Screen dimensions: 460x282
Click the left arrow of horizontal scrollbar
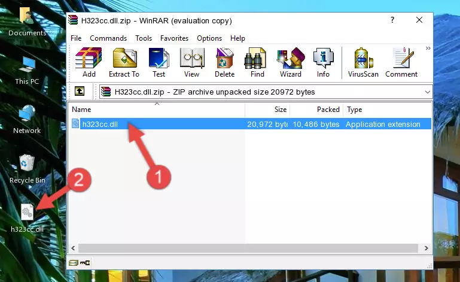click(x=74, y=248)
